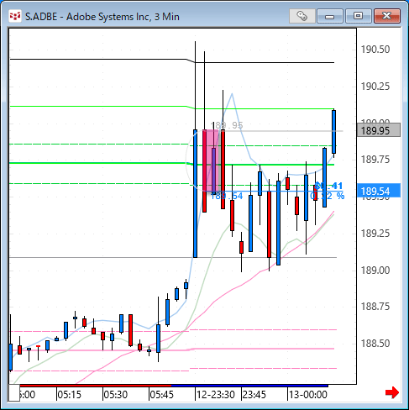Maximize the S.ADBE chart window
Image resolution: width=409 pixels, height=410 pixels.
pyautogui.click(x=358, y=16)
